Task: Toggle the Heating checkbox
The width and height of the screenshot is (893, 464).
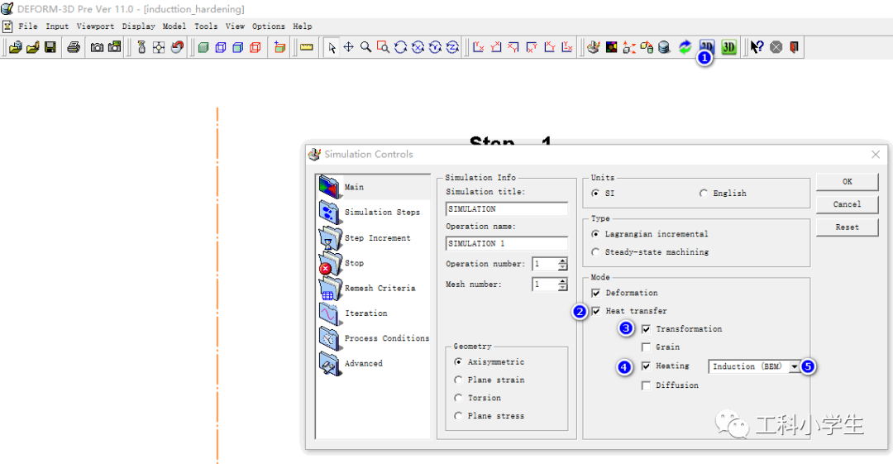Action: click(646, 366)
